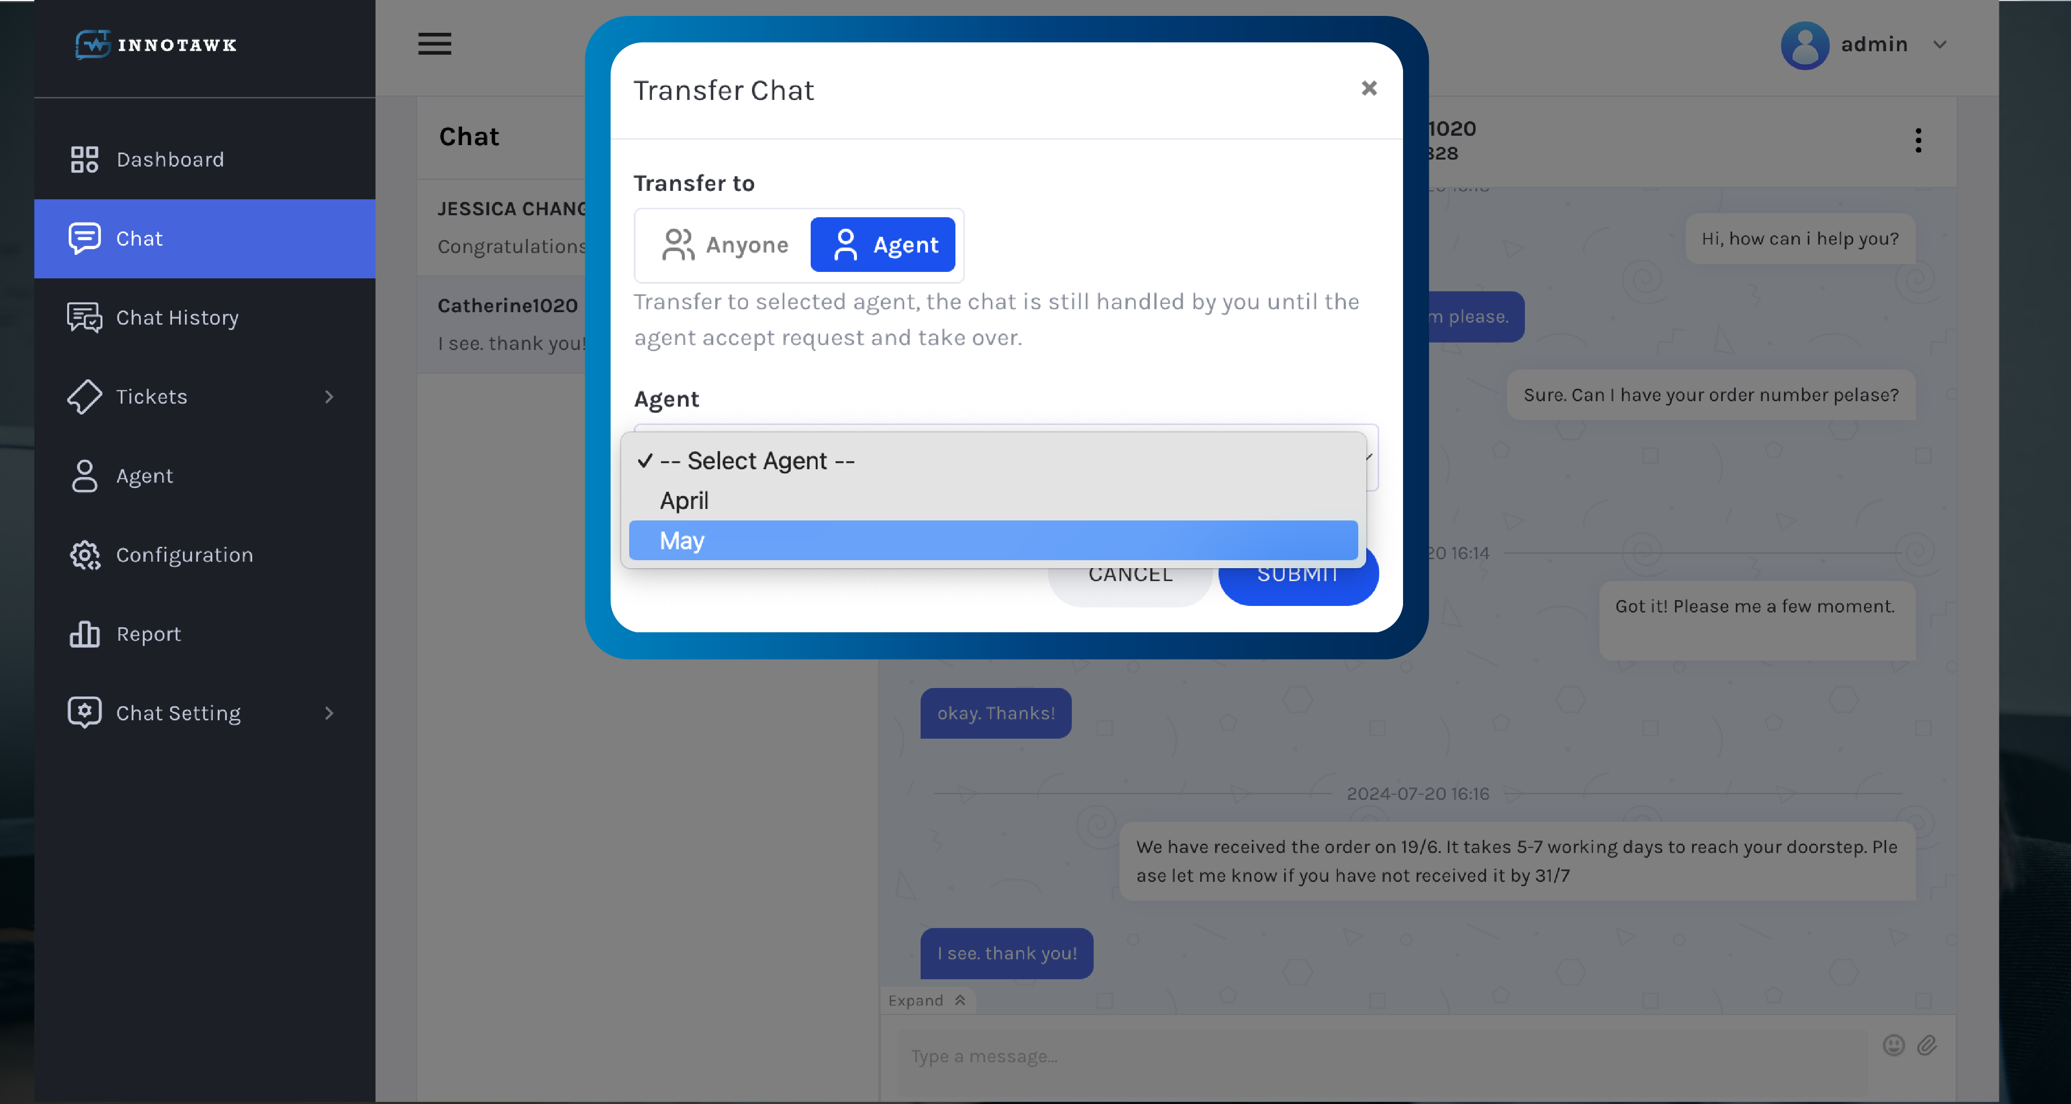Click the '2024-07-20 16:16' timestamp
Viewport: 2071px width, 1104px height.
[x=1417, y=794]
